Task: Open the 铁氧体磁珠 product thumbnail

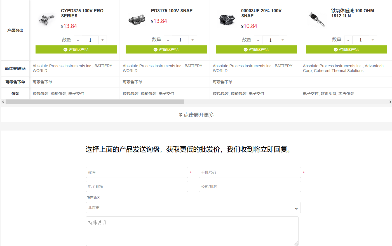Action: click(x=317, y=19)
